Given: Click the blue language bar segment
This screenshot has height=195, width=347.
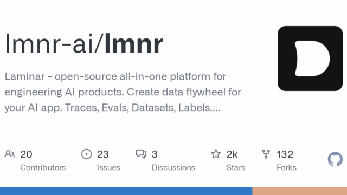Looking at the screenshot, I should 126,191.
